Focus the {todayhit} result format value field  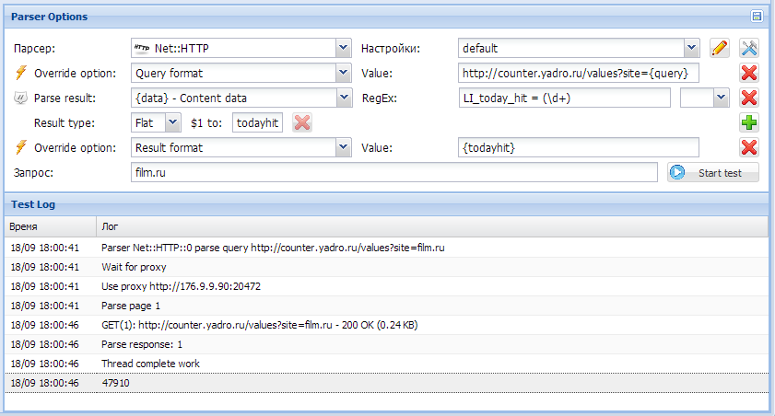pos(579,147)
